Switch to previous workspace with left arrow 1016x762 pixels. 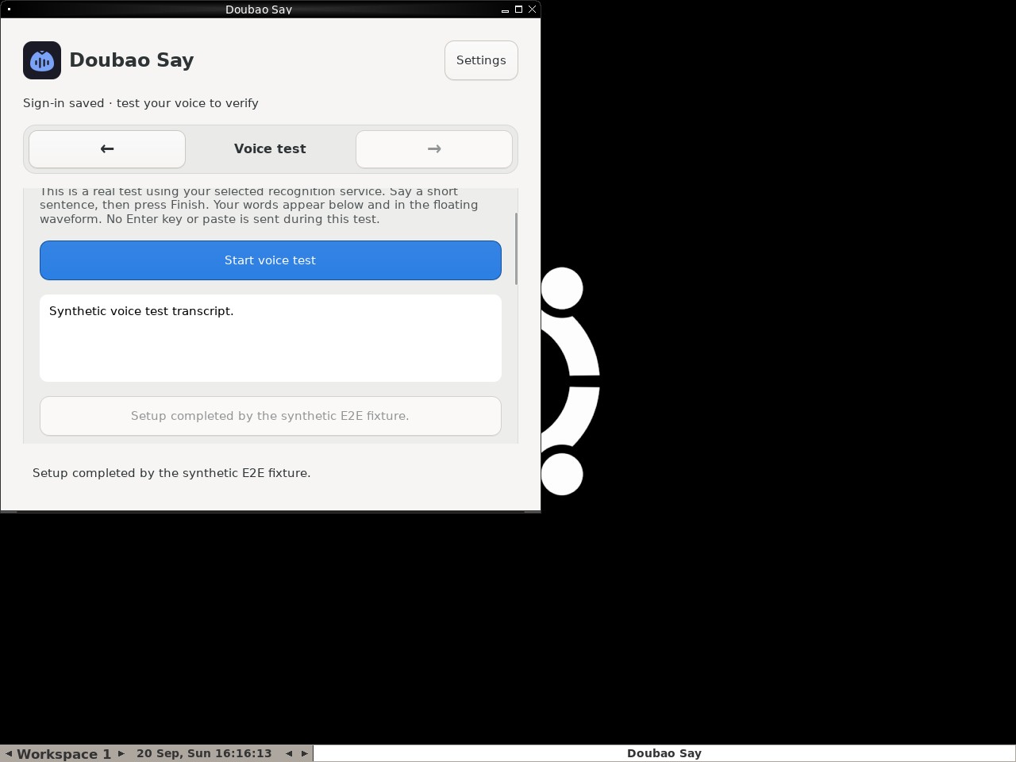[8, 753]
